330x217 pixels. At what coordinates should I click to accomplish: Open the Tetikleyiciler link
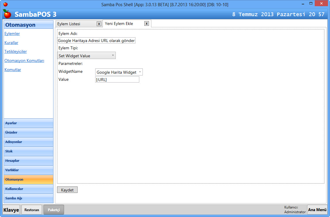tap(16, 51)
